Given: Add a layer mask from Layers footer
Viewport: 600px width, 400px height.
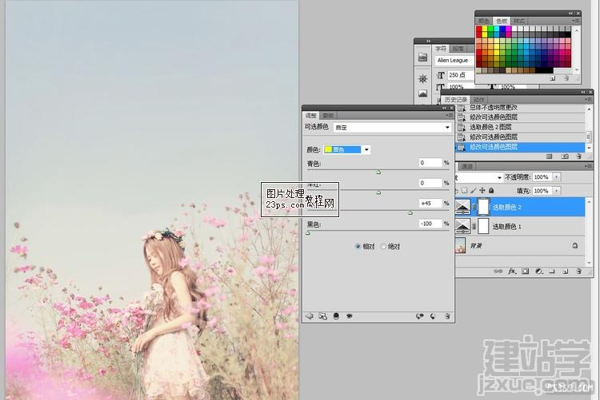Looking at the screenshot, I should coord(526,271).
